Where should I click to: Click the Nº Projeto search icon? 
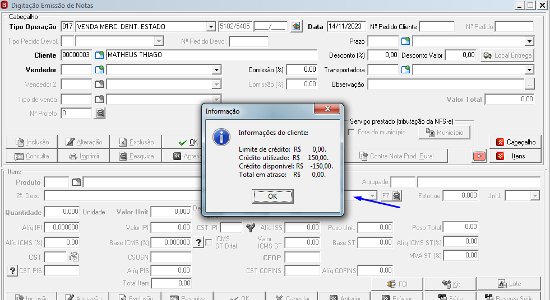(x=100, y=114)
